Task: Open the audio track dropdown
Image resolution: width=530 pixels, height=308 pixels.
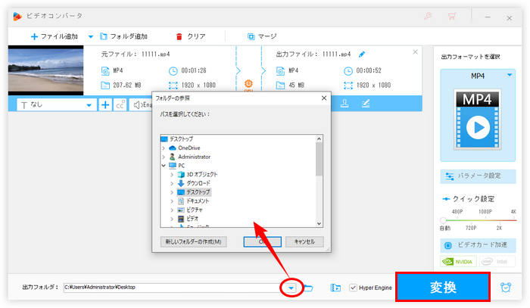Action: pos(141,105)
